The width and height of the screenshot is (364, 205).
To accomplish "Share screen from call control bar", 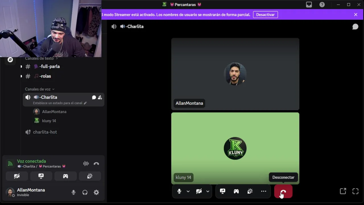I will (222, 191).
